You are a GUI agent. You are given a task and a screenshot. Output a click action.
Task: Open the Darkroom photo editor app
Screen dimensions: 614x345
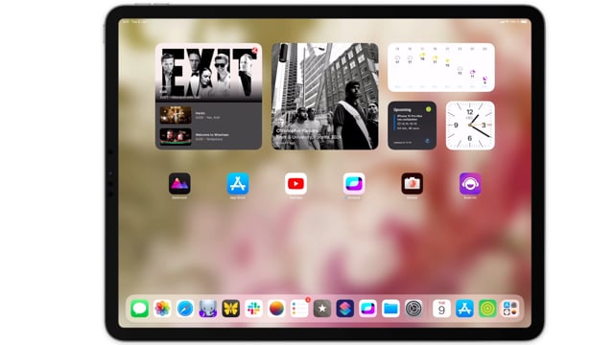point(179,183)
